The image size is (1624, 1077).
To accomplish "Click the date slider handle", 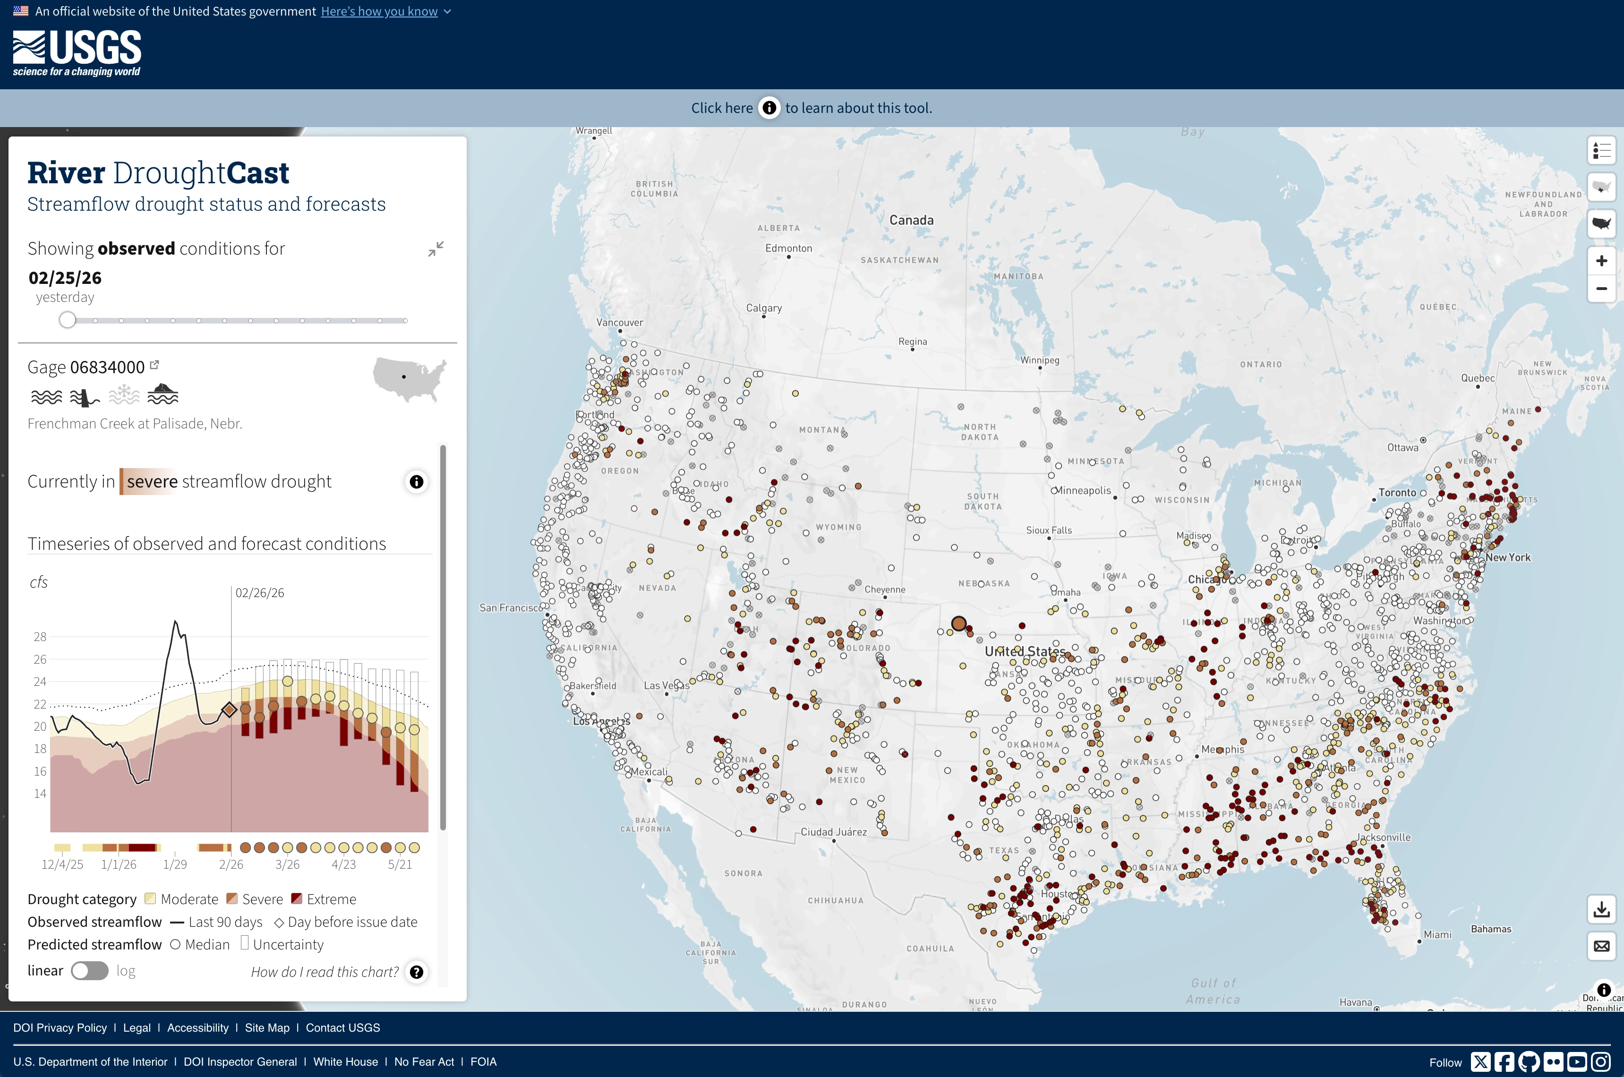I will point(67,320).
